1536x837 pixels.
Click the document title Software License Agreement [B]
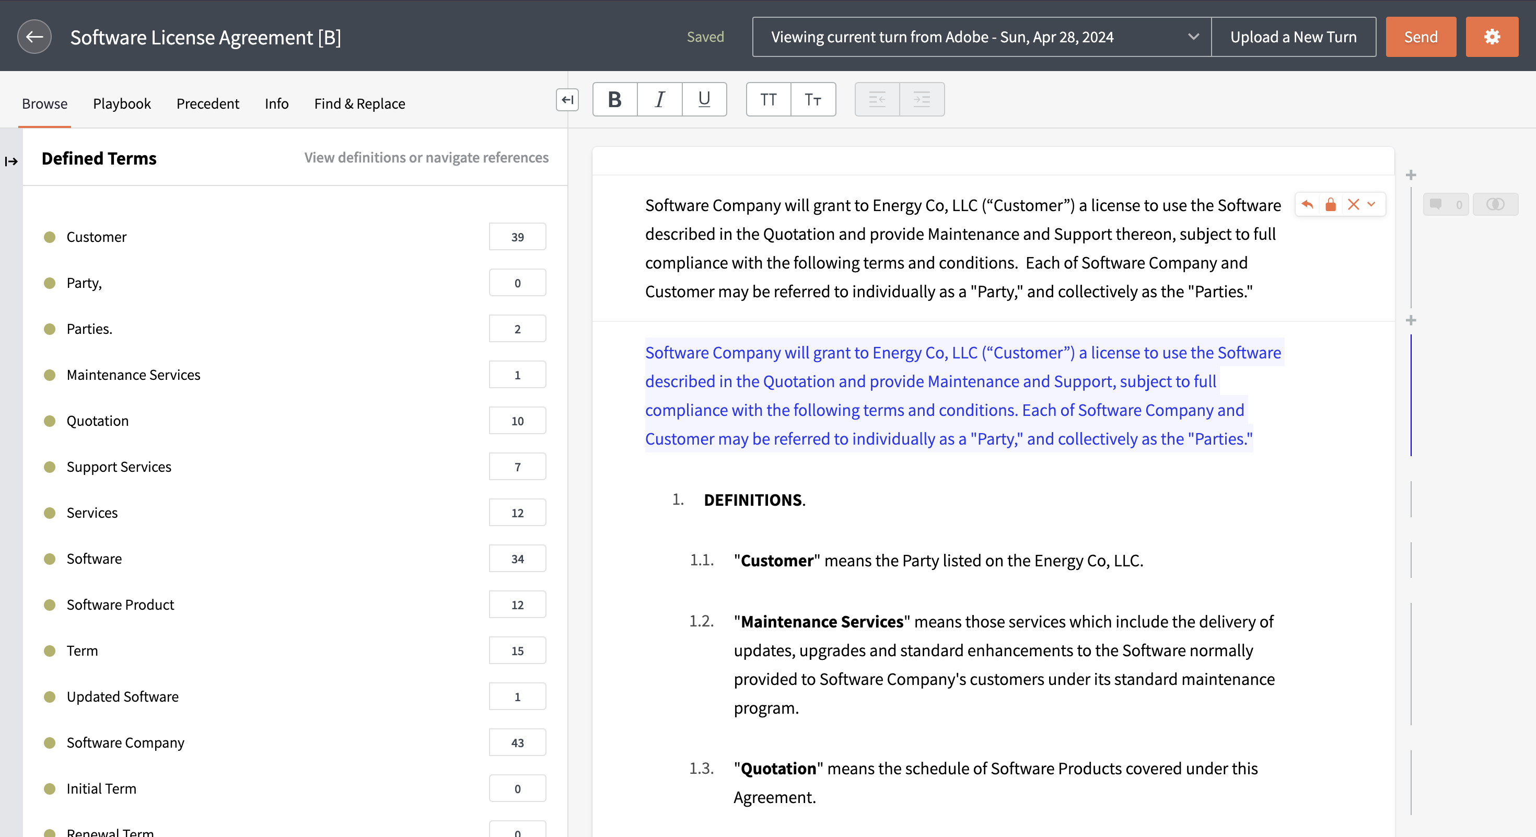(206, 37)
